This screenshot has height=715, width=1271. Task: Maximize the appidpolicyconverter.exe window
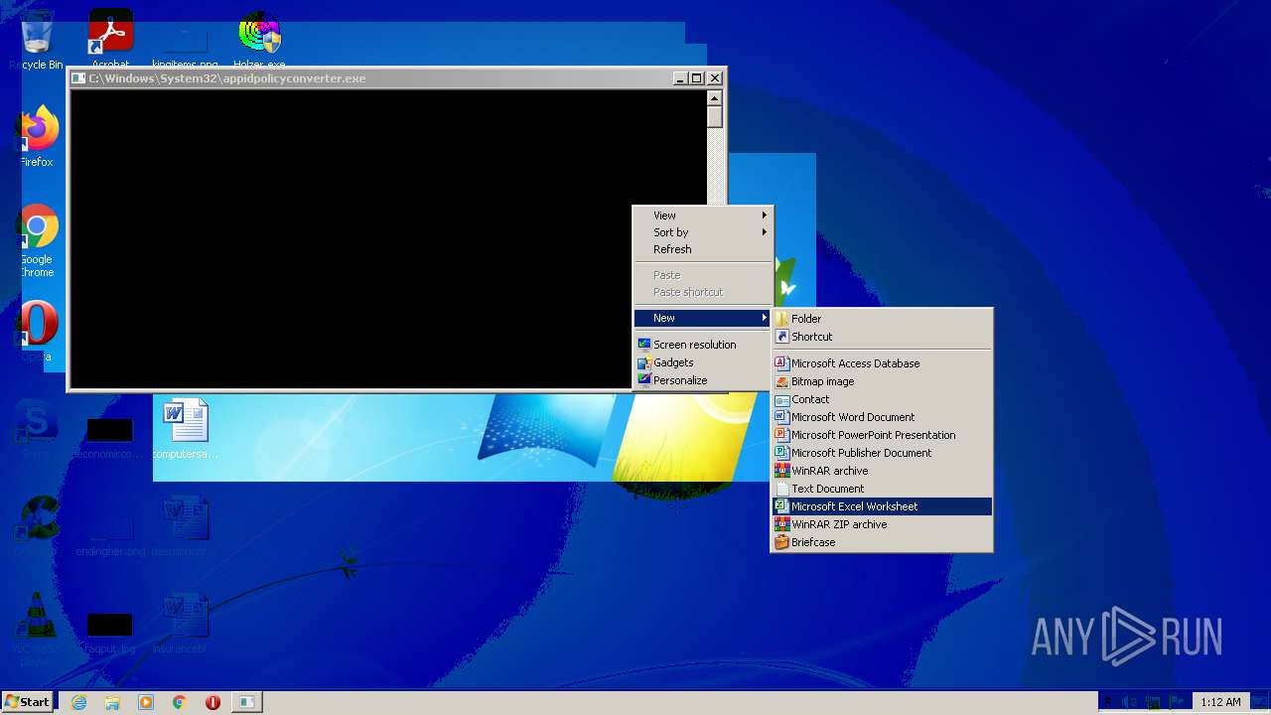point(697,78)
